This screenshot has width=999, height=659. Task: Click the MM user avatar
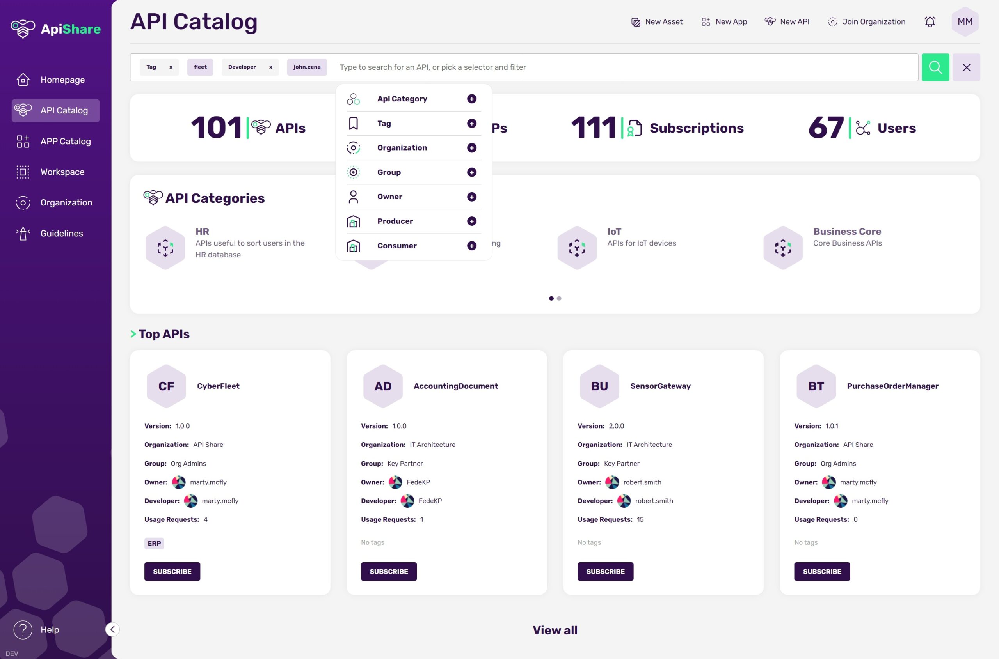pos(965,22)
